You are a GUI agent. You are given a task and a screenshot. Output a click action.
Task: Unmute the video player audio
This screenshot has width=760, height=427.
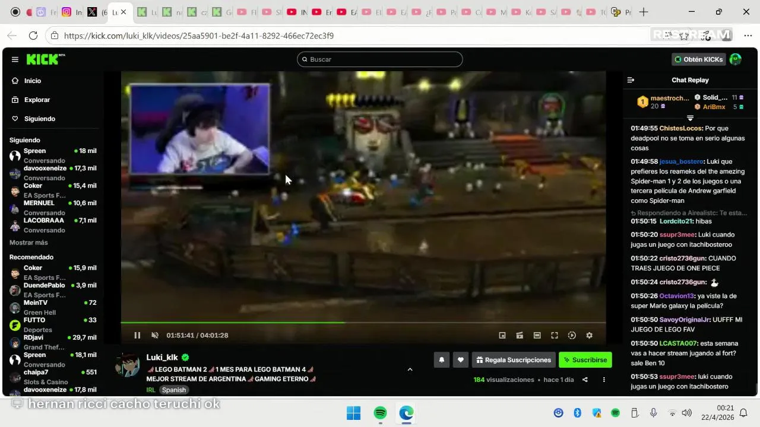pyautogui.click(x=155, y=335)
